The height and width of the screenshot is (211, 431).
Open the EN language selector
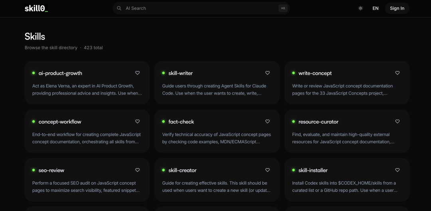376,8
